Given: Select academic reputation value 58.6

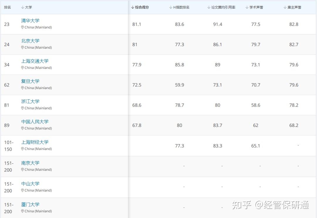Looking at the screenshot, I should (256, 105).
